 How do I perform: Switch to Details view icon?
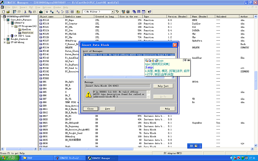coord(72,12)
